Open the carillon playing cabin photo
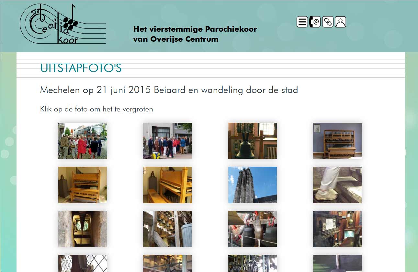418x272 pixels. pyautogui.click(x=337, y=229)
